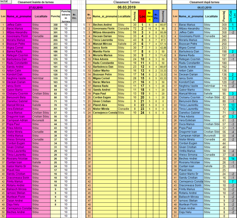Select Cisnadie for Govoreanu Florin in tournament table

point(124,29)
